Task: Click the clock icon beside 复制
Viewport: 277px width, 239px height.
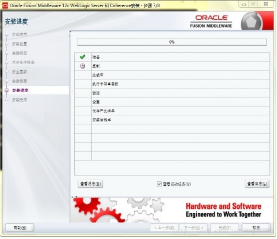Action: point(83,66)
